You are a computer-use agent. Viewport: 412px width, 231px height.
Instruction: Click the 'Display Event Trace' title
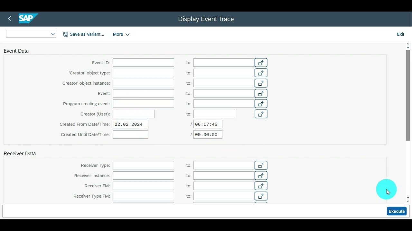206,19
